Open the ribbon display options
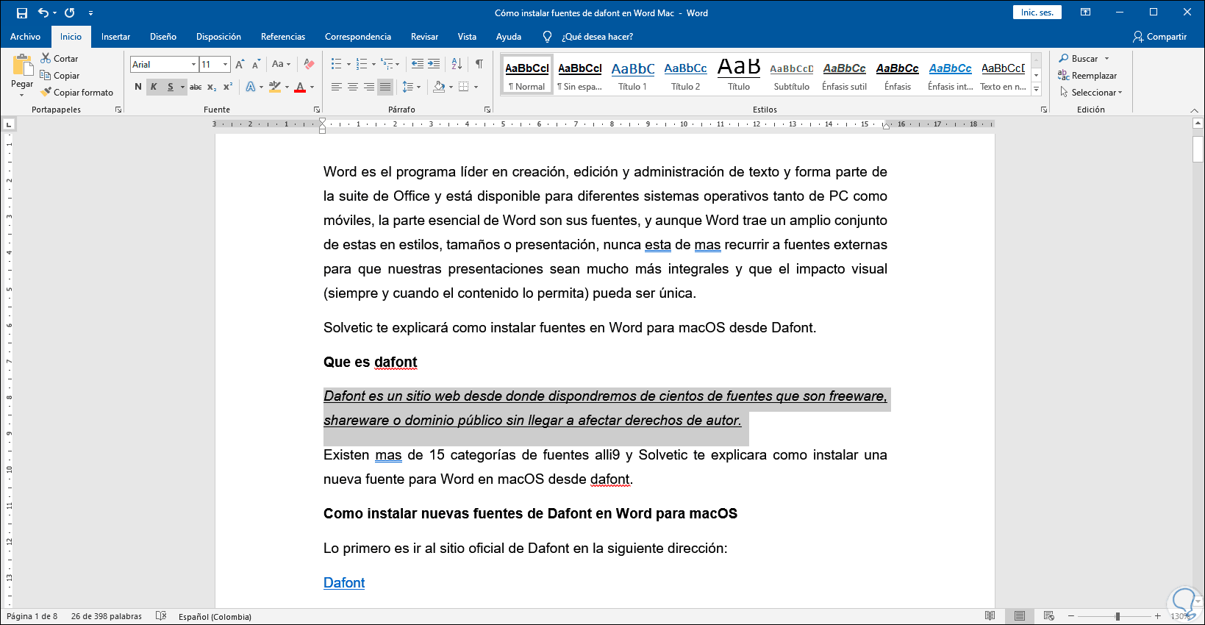The width and height of the screenshot is (1205, 625). [1085, 12]
